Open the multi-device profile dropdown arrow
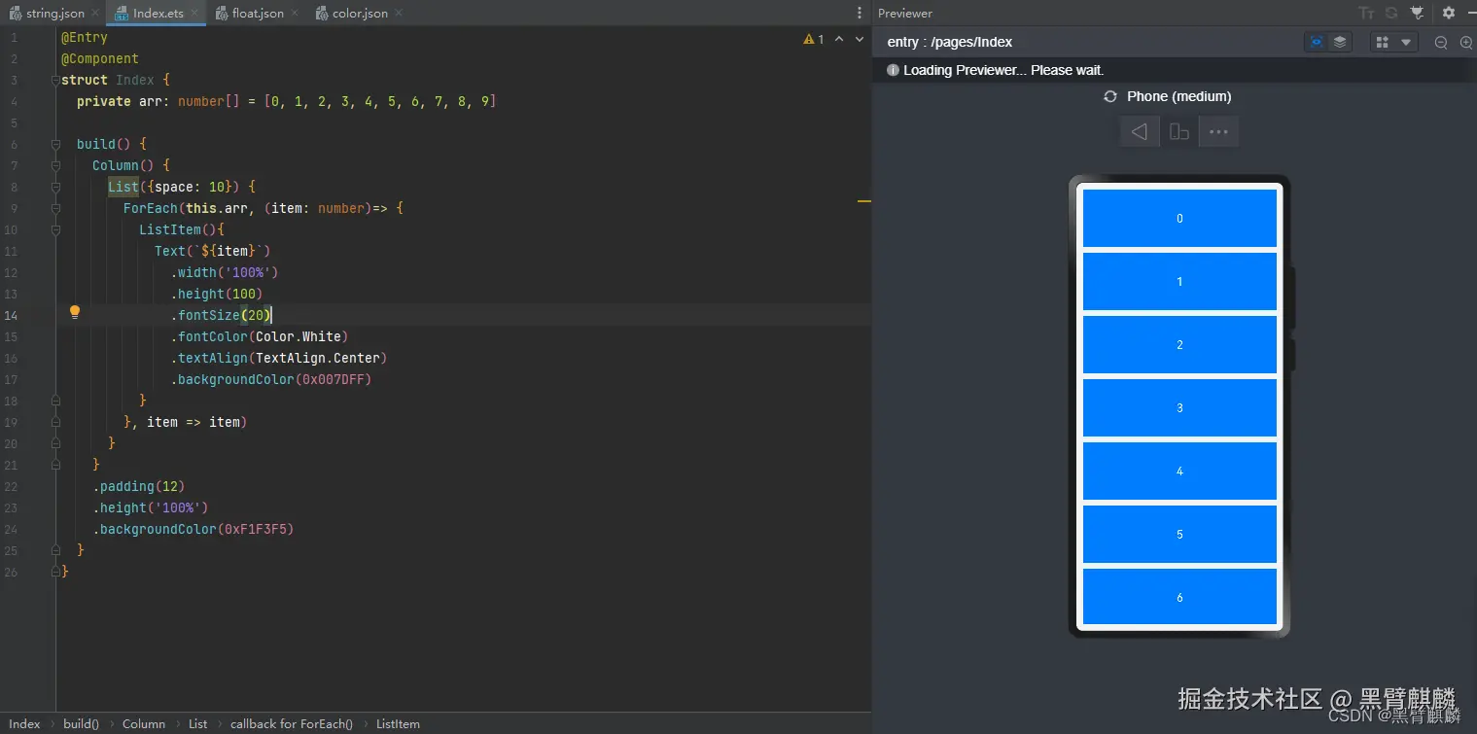Viewport: 1477px width, 734px height. pos(1406,42)
